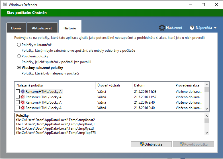This screenshot has width=223, height=159.
Task: Check the box for the 11:58 Locky.A entry
Action: [x=18, y=91]
